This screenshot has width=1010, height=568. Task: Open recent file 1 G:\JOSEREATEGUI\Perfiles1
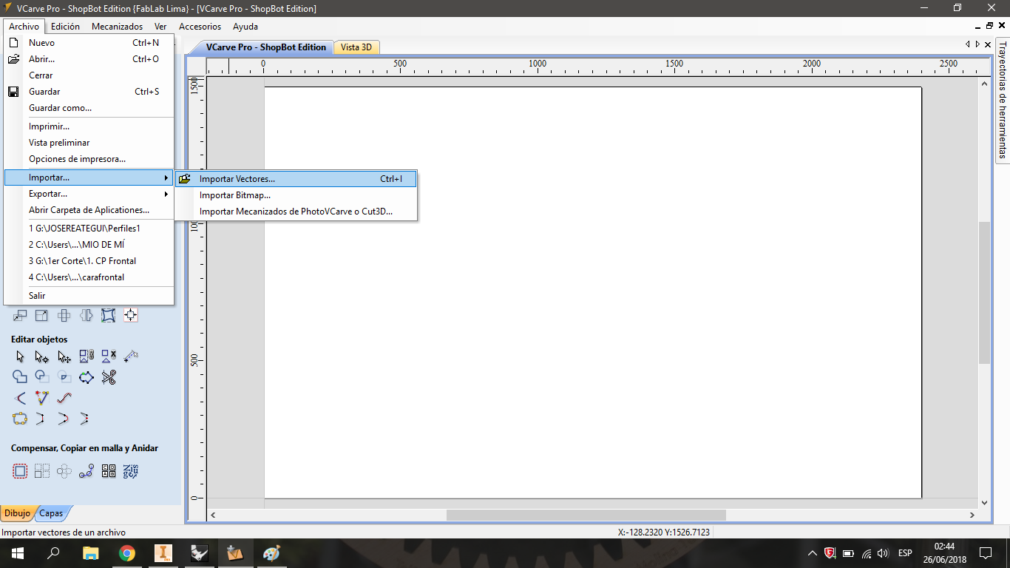[89, 229]
